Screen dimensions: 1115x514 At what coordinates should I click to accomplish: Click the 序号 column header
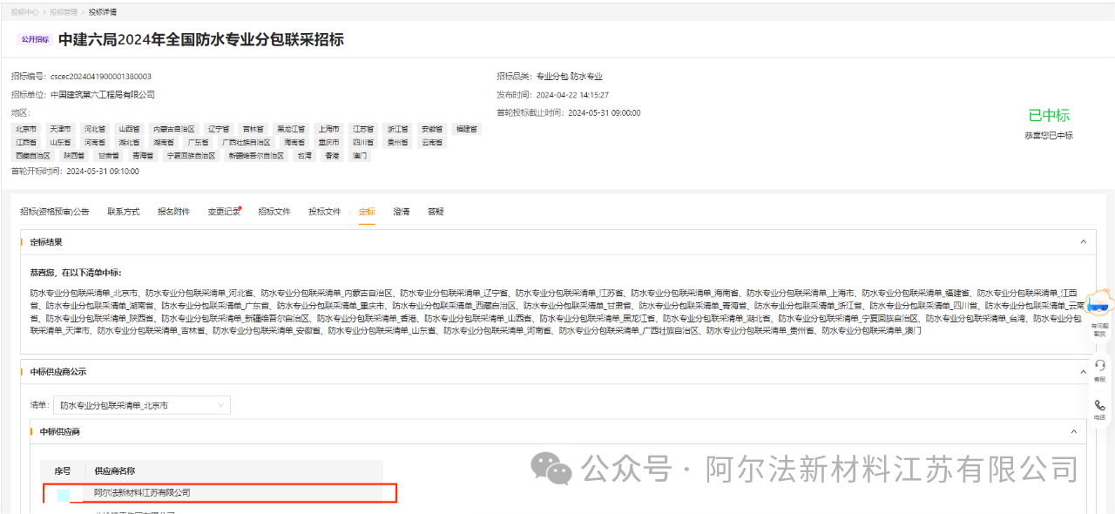(x=63, y=470)
